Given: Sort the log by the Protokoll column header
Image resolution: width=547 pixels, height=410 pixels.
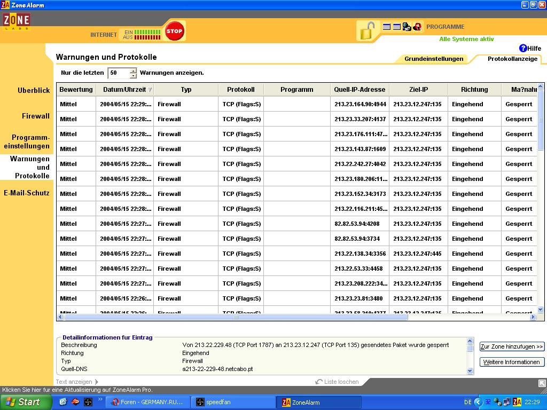Looking at the screenshot, I should coord(241,90).
